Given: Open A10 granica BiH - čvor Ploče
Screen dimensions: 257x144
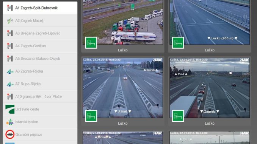Looking at the screenshot, I should [x=40, y=97].
